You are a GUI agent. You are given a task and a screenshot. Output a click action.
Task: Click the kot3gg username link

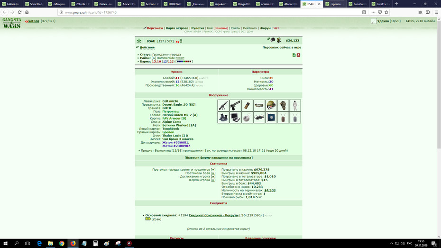(x=34, y=21)
